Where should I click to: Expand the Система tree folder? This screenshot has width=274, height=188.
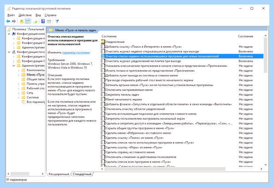tap(19, 98)
